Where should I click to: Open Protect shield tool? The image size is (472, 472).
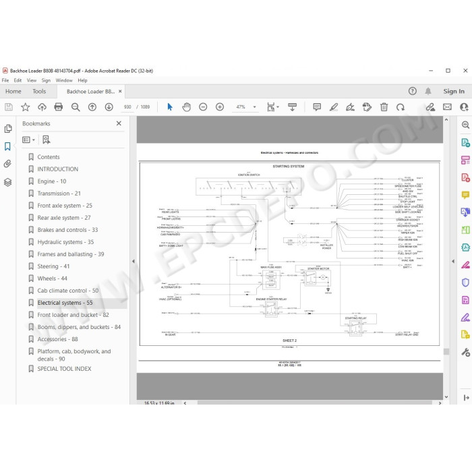(465, 283)
